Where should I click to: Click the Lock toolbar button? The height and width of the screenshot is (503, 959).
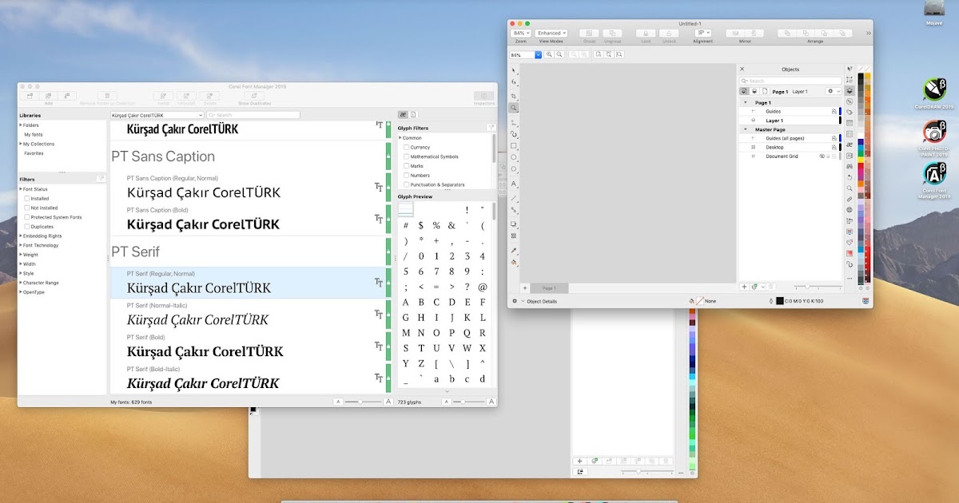click(x=646, y=33)
